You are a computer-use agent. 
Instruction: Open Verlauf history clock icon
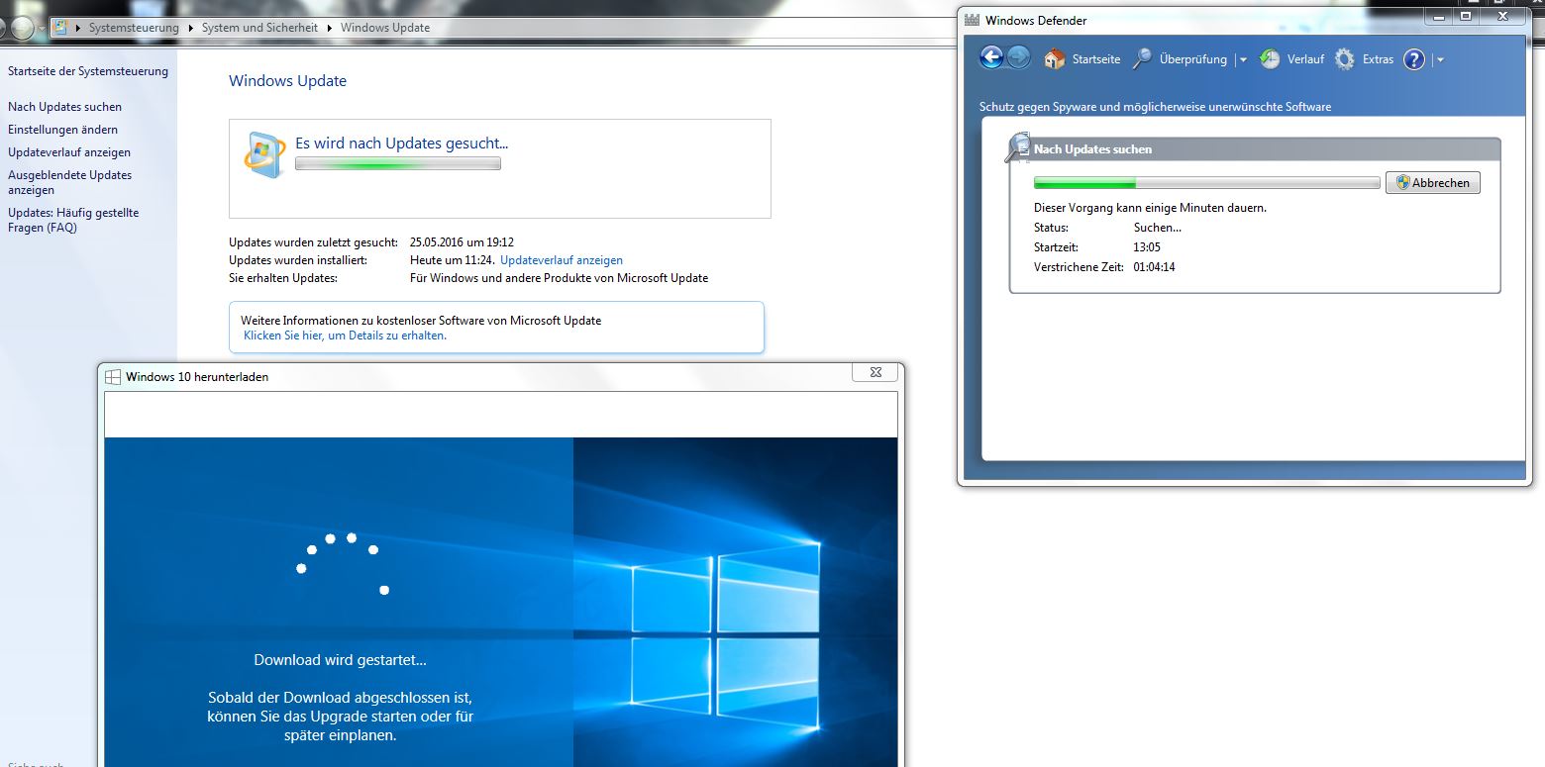pos(1270,59)
